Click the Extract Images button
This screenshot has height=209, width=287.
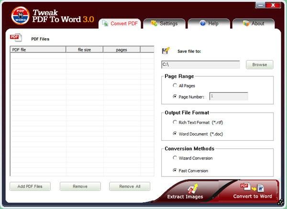pyautogui.click(x=185, y=193)
